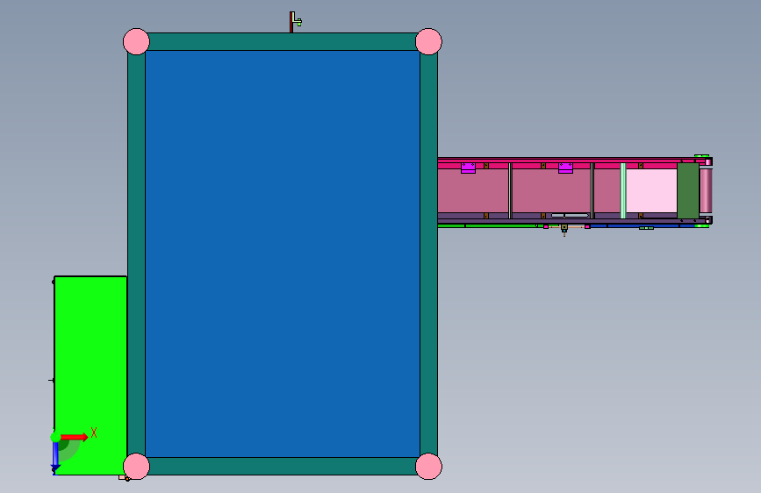The width and height of the screenshot is (761, 493).
Task: Select the pink corner circle at top-left of frame
Action: click(x=136, y=41)
